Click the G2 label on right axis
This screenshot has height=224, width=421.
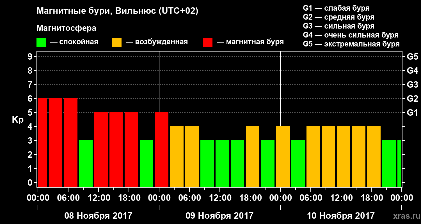[x=412, y=99]
